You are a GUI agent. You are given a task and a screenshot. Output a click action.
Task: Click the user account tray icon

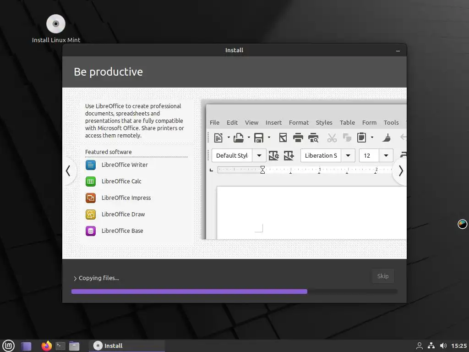point(420,346)
